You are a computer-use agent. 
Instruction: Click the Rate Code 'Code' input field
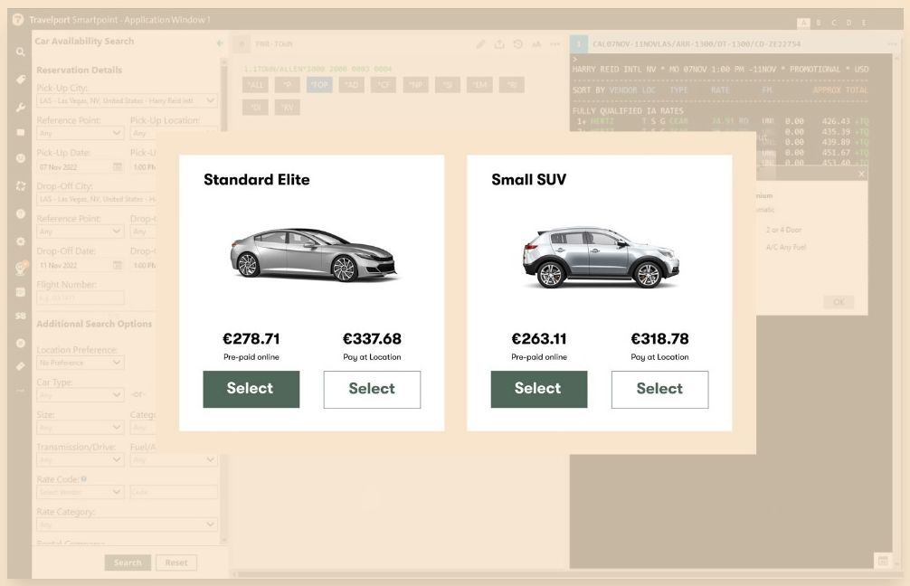[x=174, y=492]
